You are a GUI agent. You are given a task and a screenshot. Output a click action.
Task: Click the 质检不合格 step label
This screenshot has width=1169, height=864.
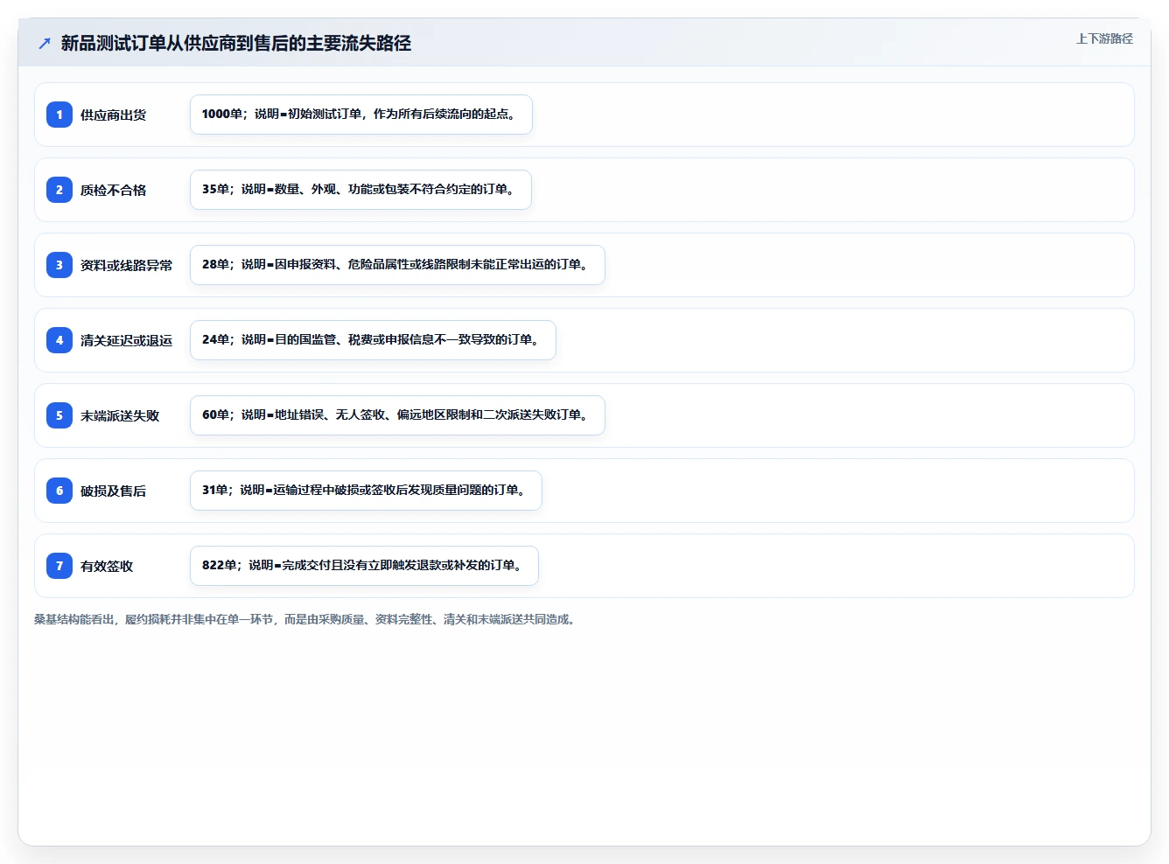click(x=113, y=190)
